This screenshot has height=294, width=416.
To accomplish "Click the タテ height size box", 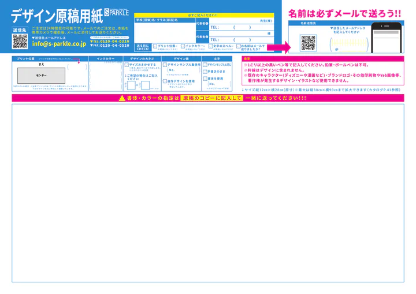I will (x=131, y=85).
